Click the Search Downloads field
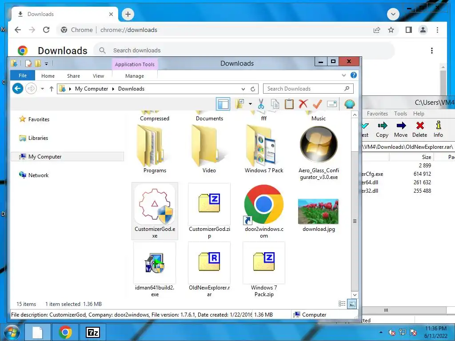Viewport: 455px width, 341px height. tap(308, 89)
